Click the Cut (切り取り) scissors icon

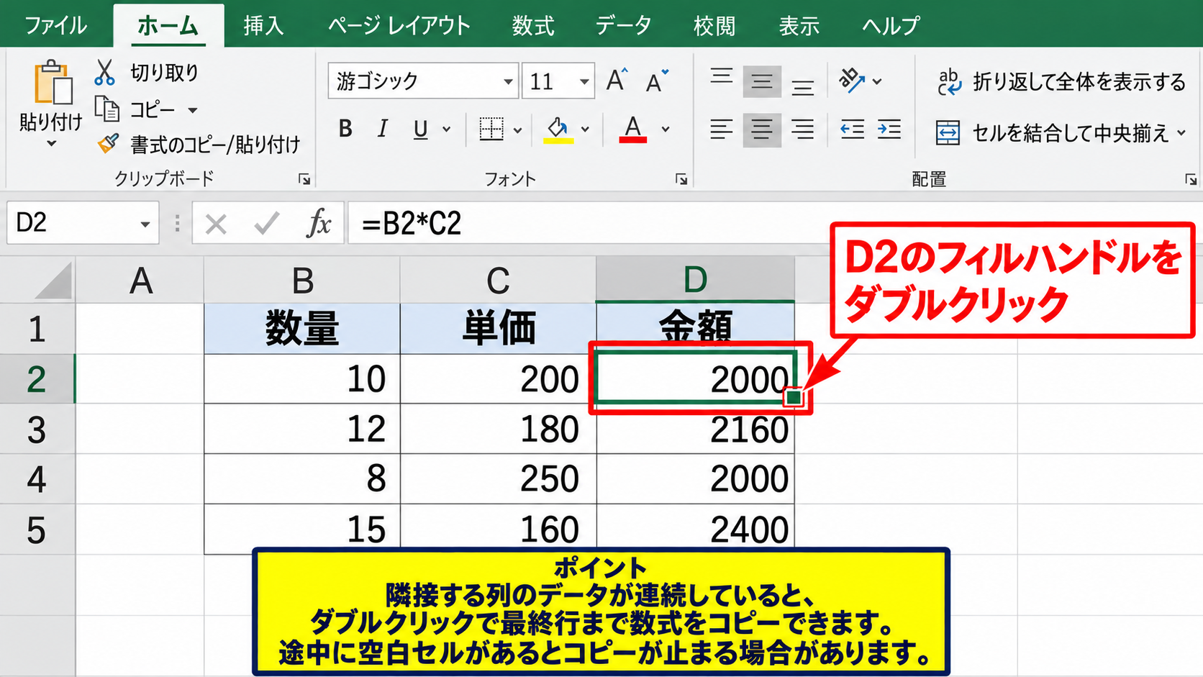click(x=105, y=73)
